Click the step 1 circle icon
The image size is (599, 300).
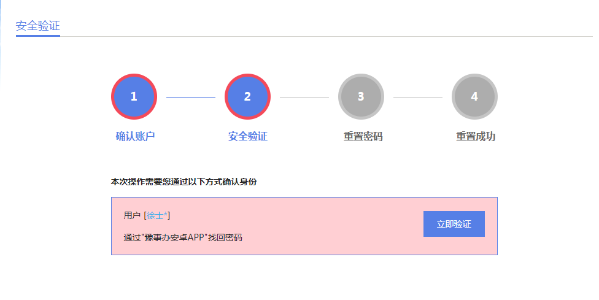tap(134, 97)
